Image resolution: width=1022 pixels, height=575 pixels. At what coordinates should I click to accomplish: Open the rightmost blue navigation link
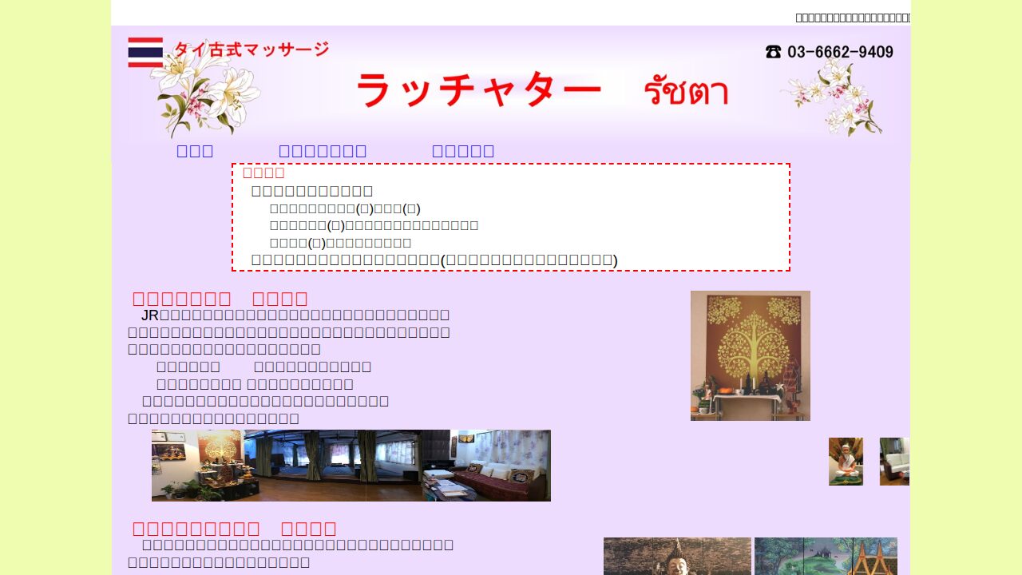coord(463,151)
